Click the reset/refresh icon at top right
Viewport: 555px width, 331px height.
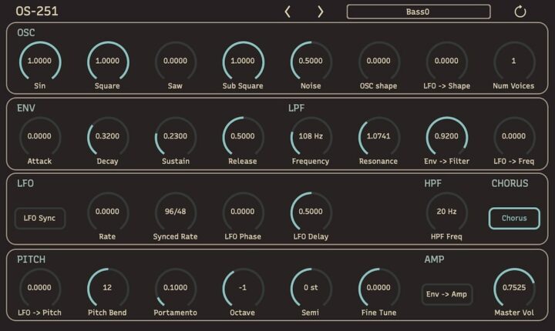click(x=520, y=12)
